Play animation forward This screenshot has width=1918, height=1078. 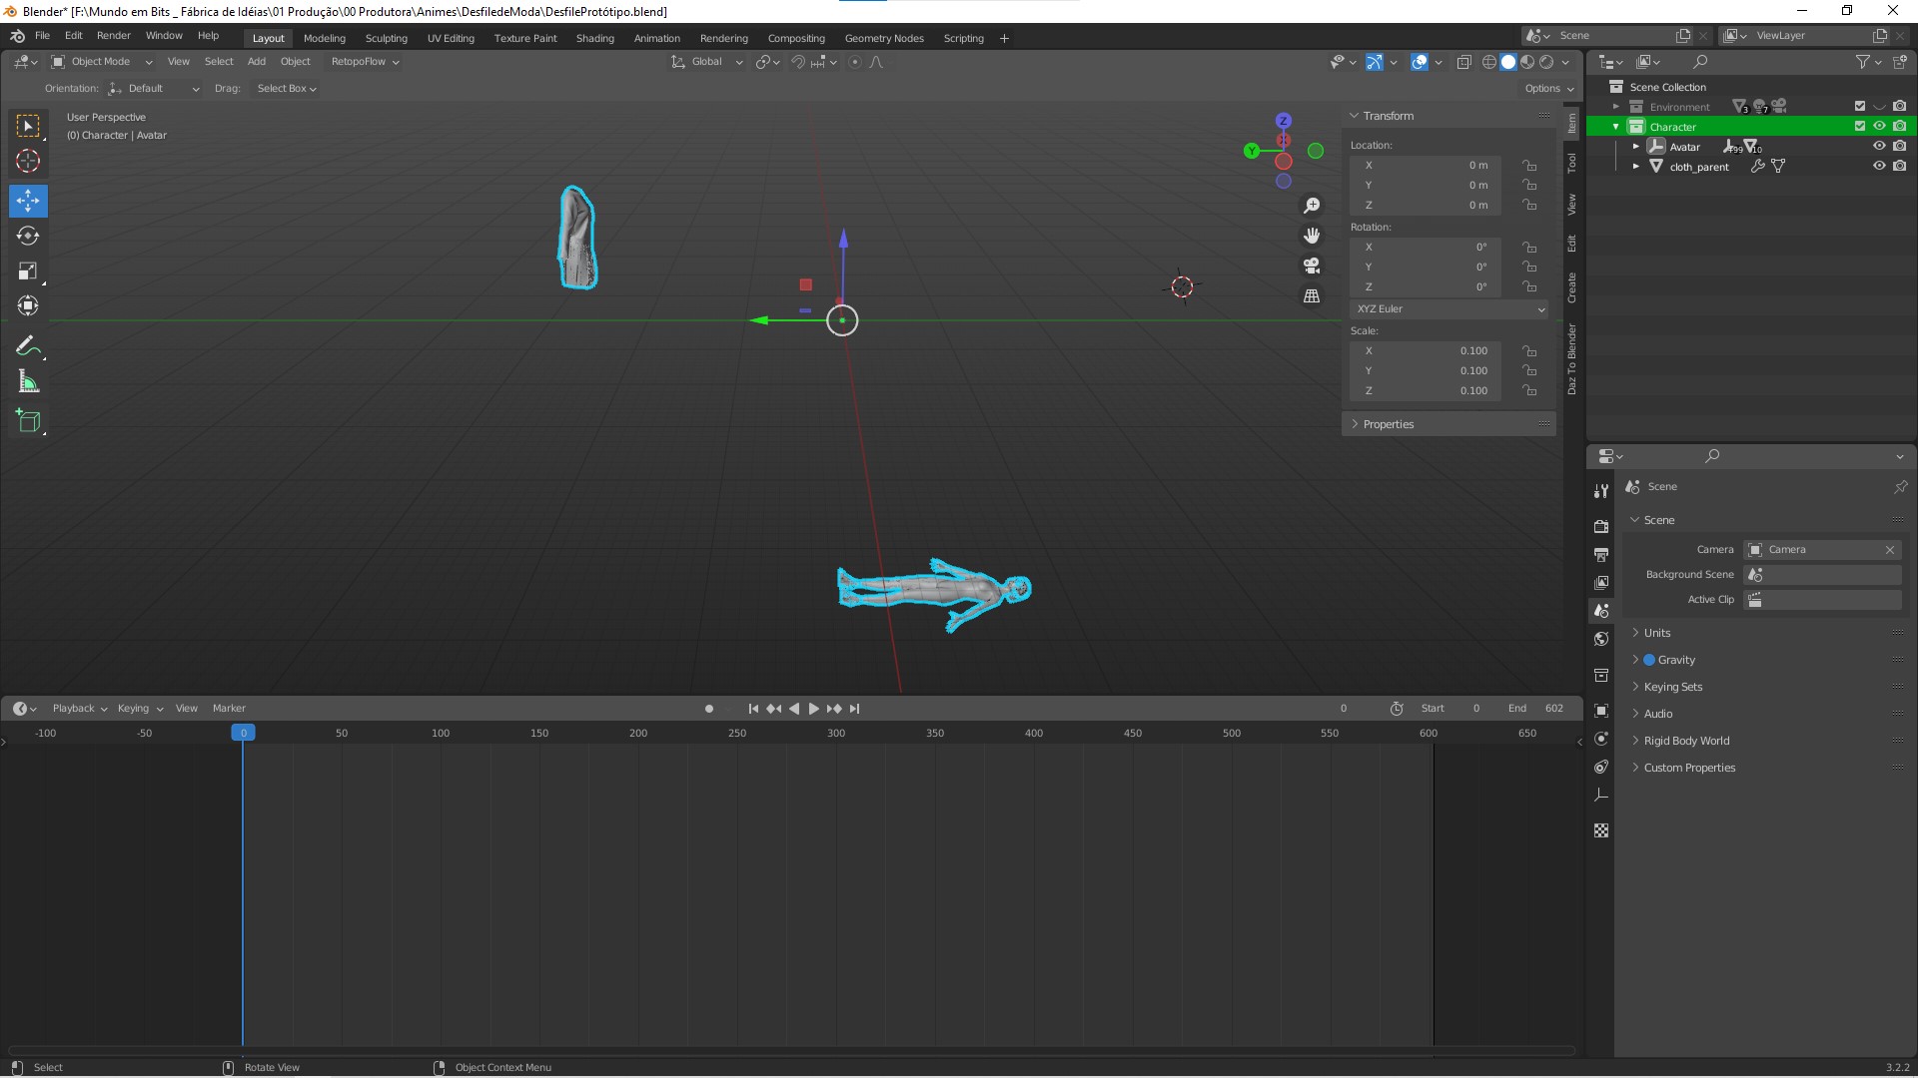click(x=813, y=709)
